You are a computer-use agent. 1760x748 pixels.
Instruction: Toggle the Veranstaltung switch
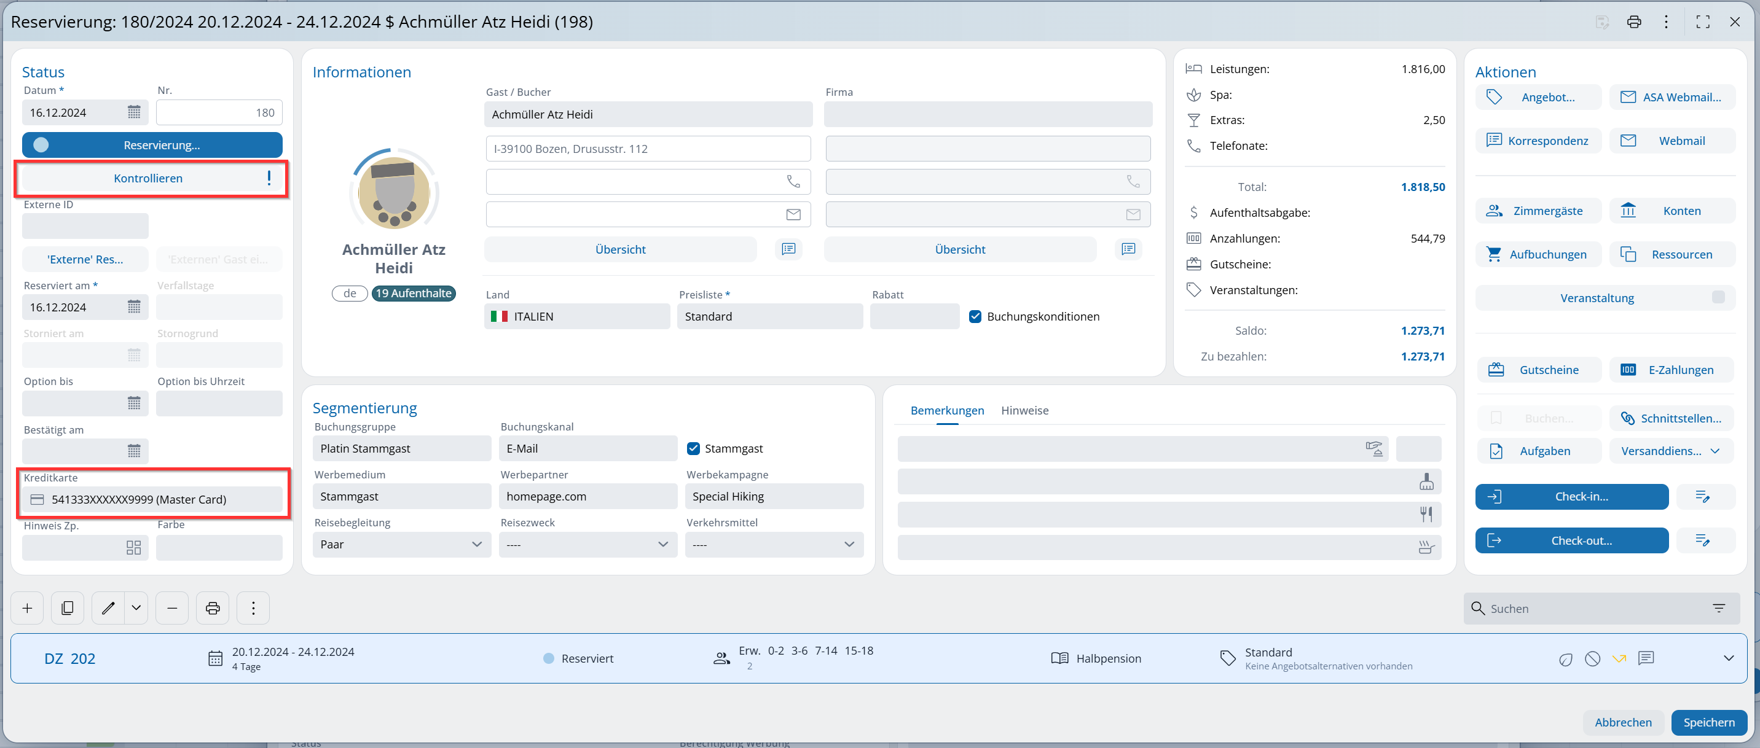pos(1718,298)
